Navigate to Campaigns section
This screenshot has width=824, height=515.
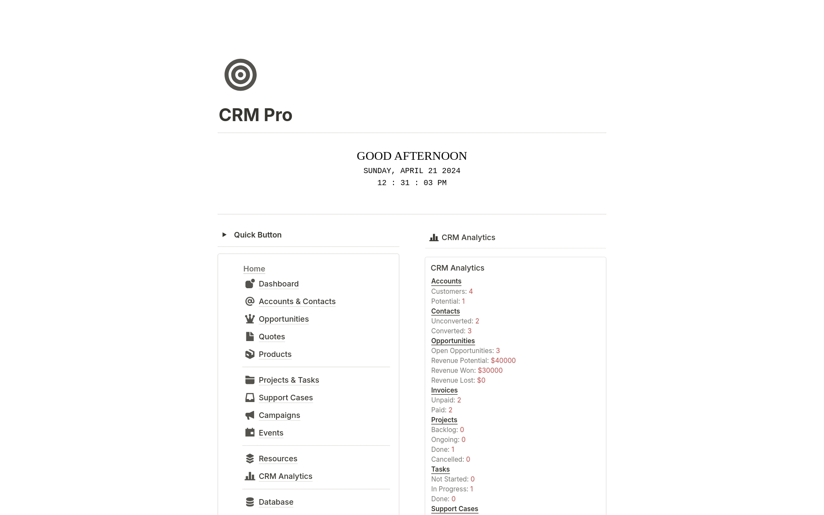(x=279, y=415)
